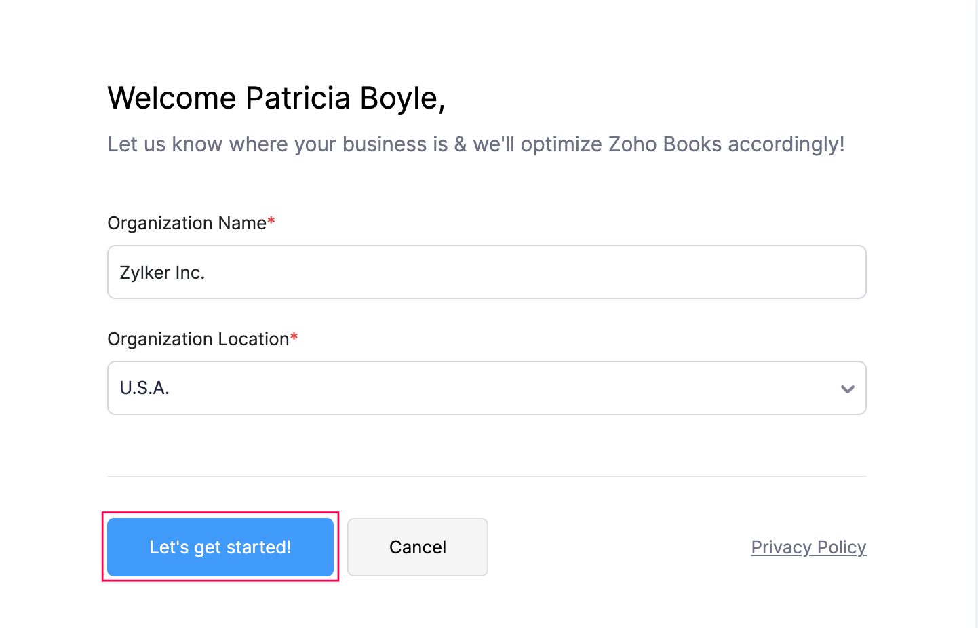Select the U.S.A. value in dropdown
Image resolution: width=978 pixels, height=628 pixels.
pos(144,388)
